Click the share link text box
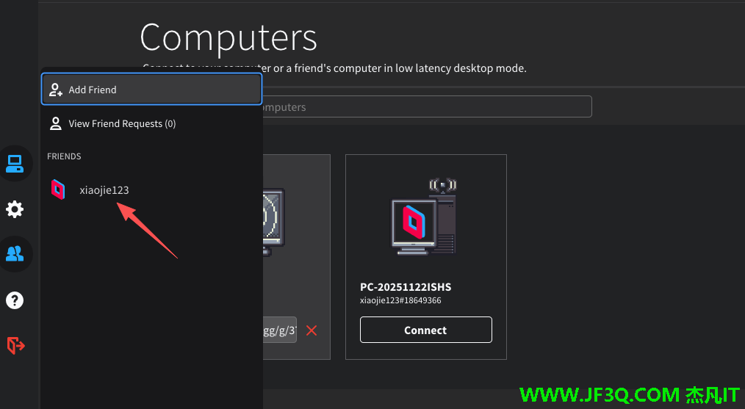 (280, 330)
